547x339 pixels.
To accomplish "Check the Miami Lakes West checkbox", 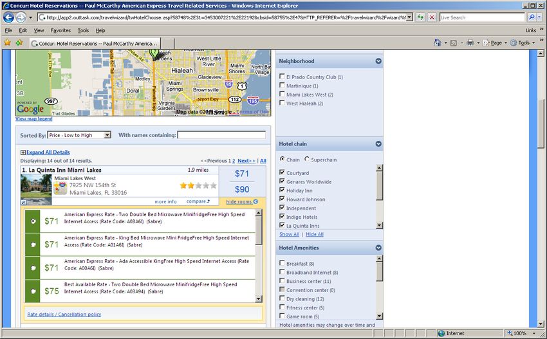I will (x=282, y=94).
